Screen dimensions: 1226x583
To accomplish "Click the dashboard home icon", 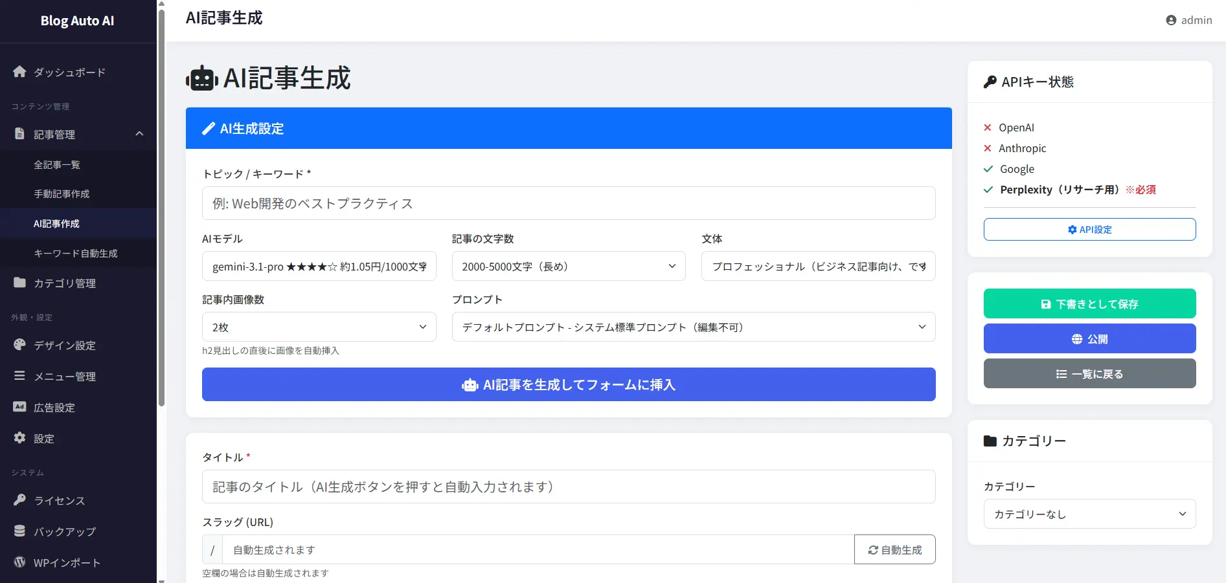I will pyautogui.click(x=19, y=72).
